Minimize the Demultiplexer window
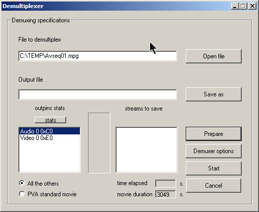This screenshot has height=212, width=259. click(x=235, y=6)
